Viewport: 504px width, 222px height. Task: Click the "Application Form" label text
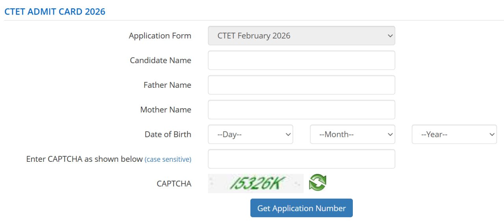click(x=160, y=36)
